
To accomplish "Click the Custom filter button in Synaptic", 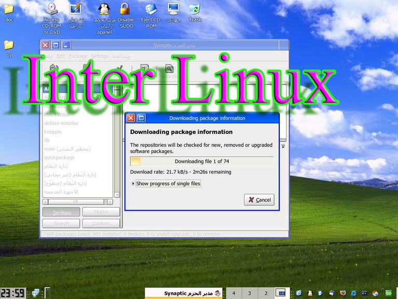I will (x=101, y=224).
